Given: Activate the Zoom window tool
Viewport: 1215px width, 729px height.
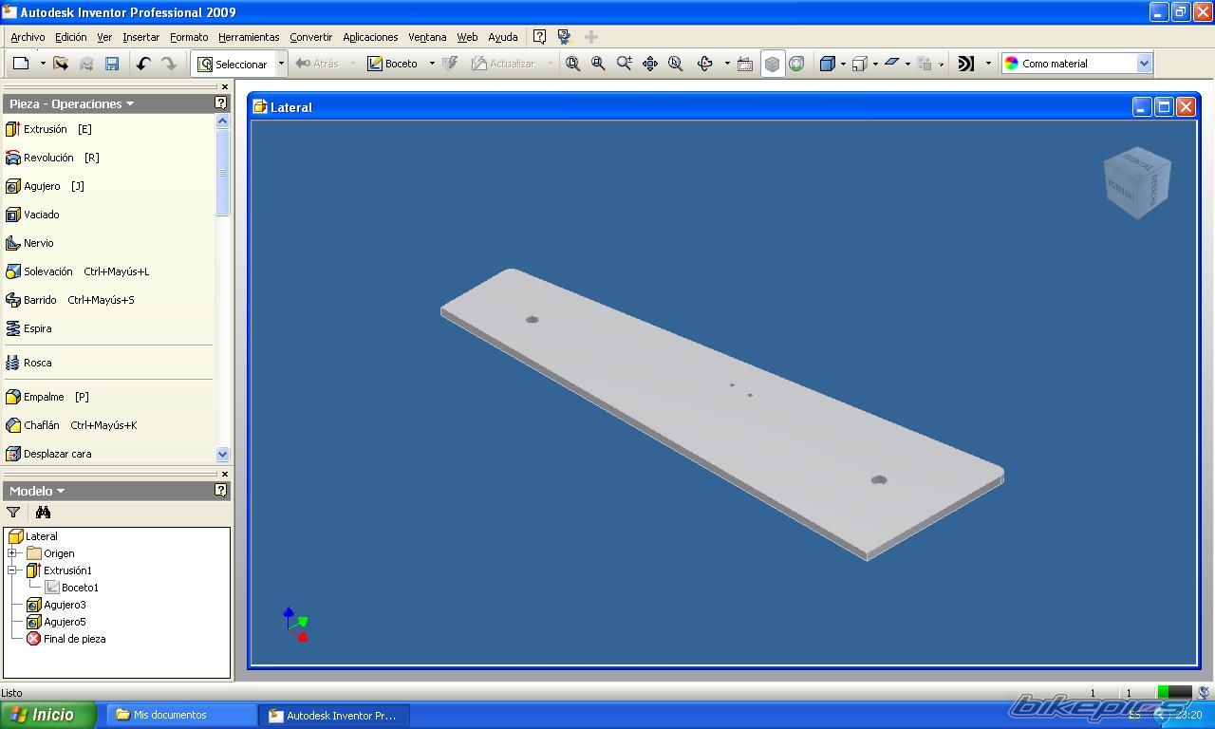Looking at the screenshot, I should click(598, 64).
